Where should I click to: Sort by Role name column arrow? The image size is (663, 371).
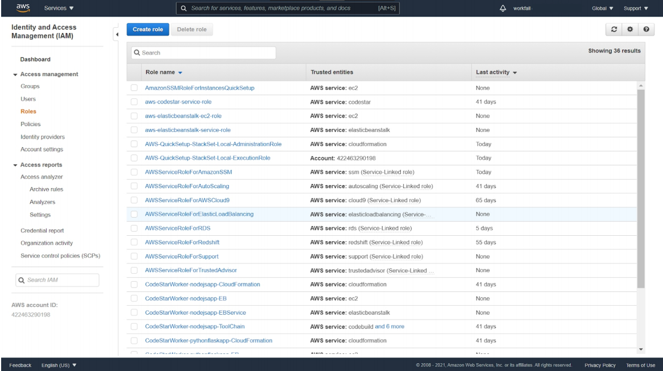[180, 73]
